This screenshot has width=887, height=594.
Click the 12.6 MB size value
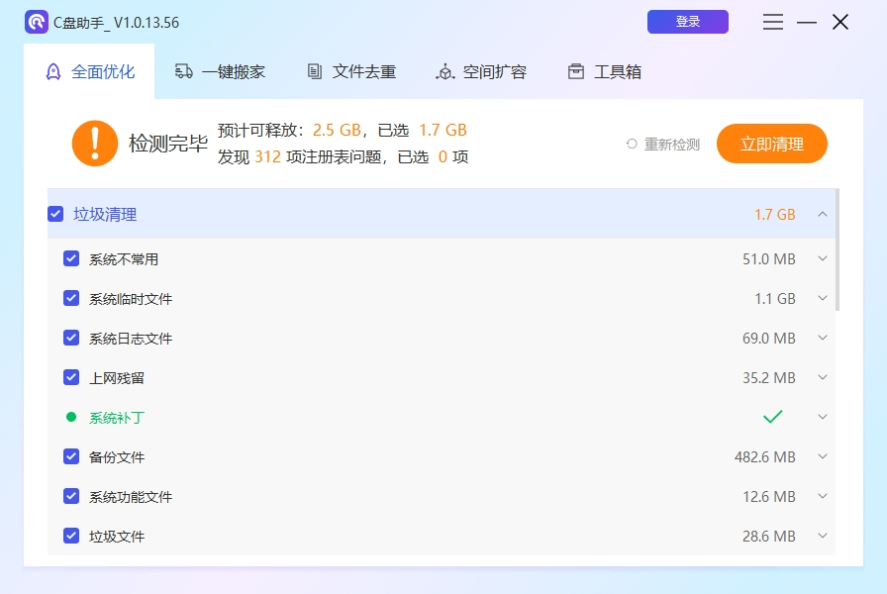(769, 496)
